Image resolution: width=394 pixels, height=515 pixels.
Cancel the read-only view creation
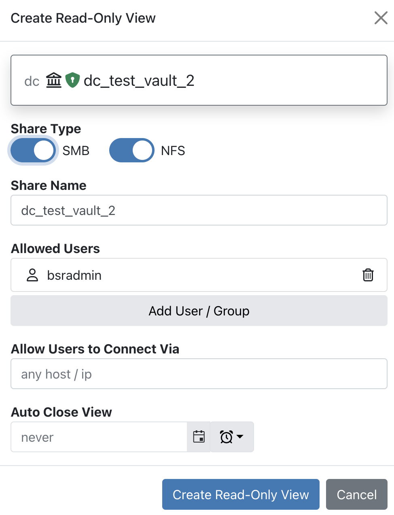click(356, 494)
